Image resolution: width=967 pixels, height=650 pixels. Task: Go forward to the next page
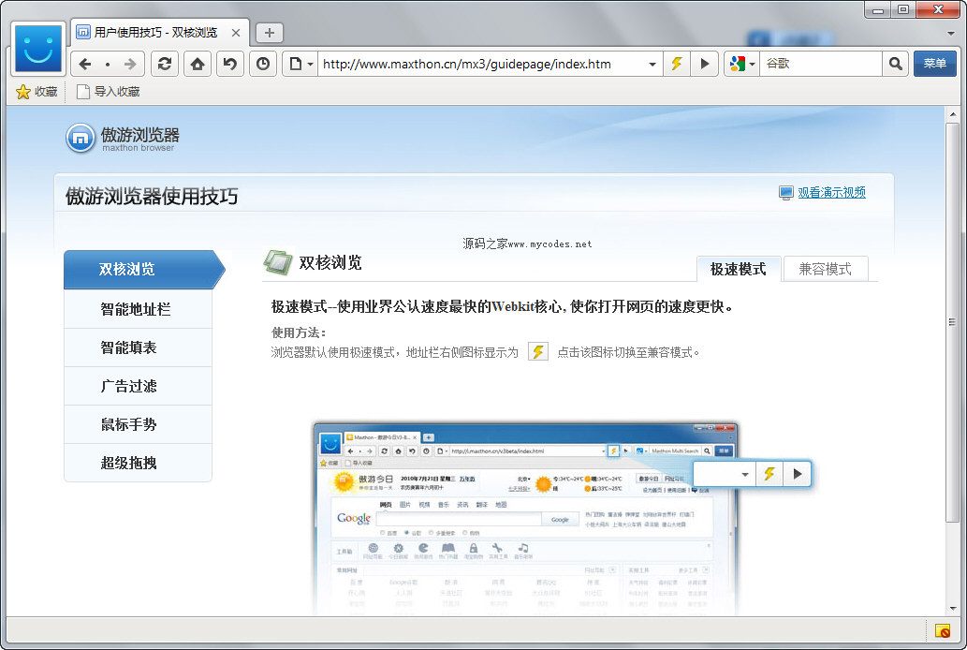(x=130, y=64)
